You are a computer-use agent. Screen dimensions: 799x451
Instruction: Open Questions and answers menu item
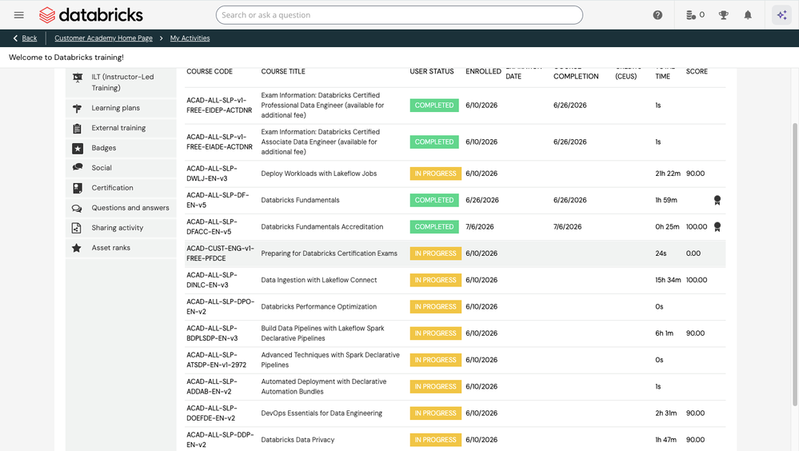point(121,207)
